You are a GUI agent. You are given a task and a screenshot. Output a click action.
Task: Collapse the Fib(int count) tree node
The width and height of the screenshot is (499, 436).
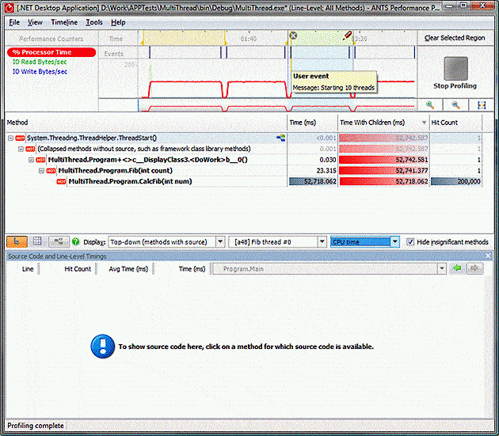coord(41,171)
